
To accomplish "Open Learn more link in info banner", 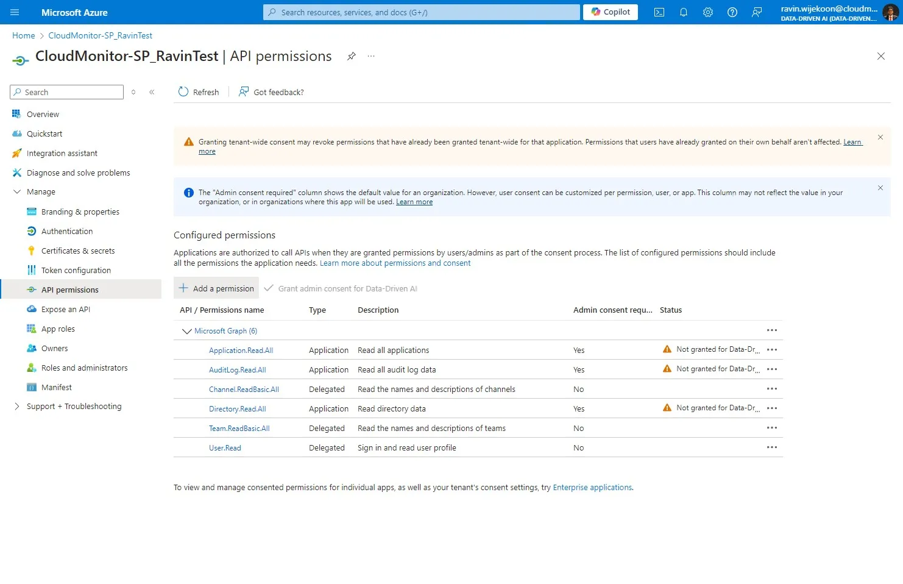I will point(414,202).
